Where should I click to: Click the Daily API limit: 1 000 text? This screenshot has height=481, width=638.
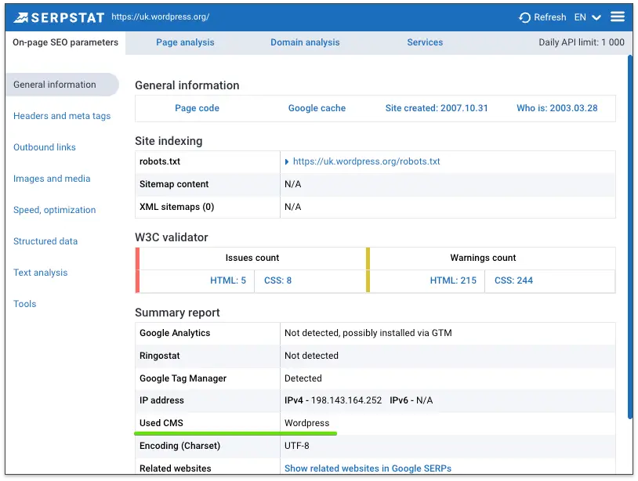582,42
